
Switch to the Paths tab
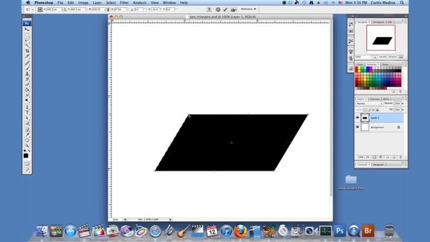(386, 99)
